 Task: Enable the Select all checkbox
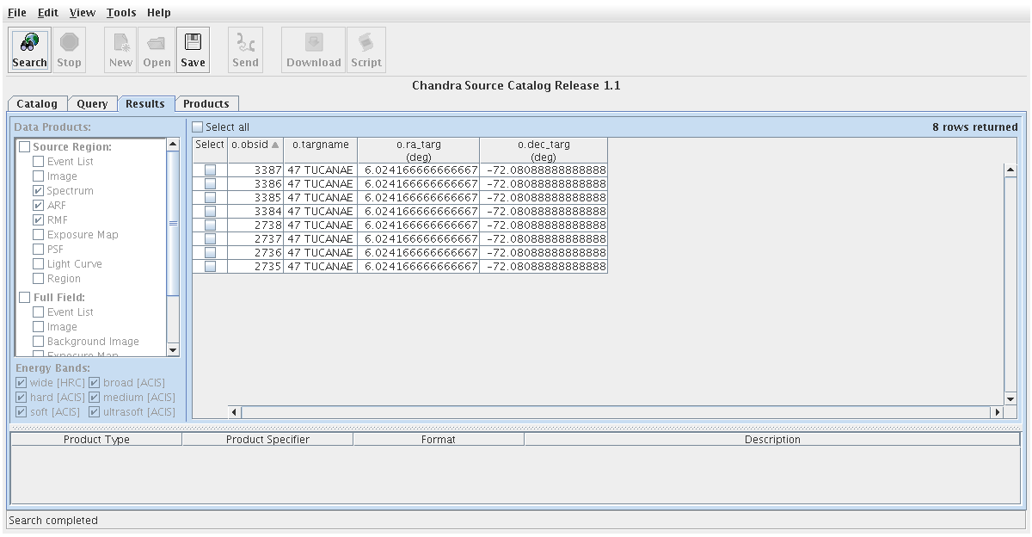pyautogui.click(x=198, y=127)
